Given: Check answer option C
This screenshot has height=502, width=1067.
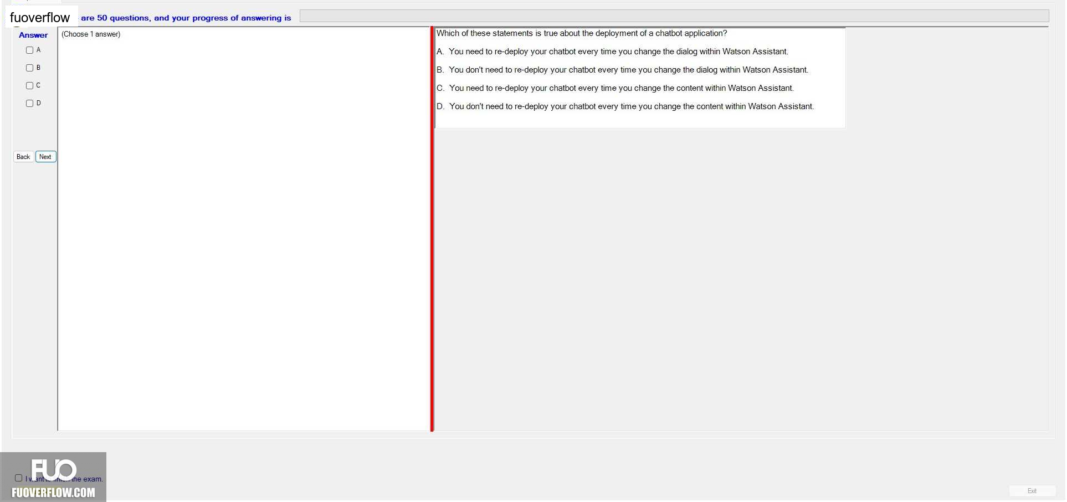Looking at the screenshot, I should pos(30,86).
